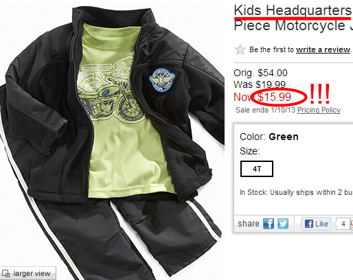Viewport: 353px width, 280px height.
Task: Click the Was $19.99 price text
Action: point(260,84)
